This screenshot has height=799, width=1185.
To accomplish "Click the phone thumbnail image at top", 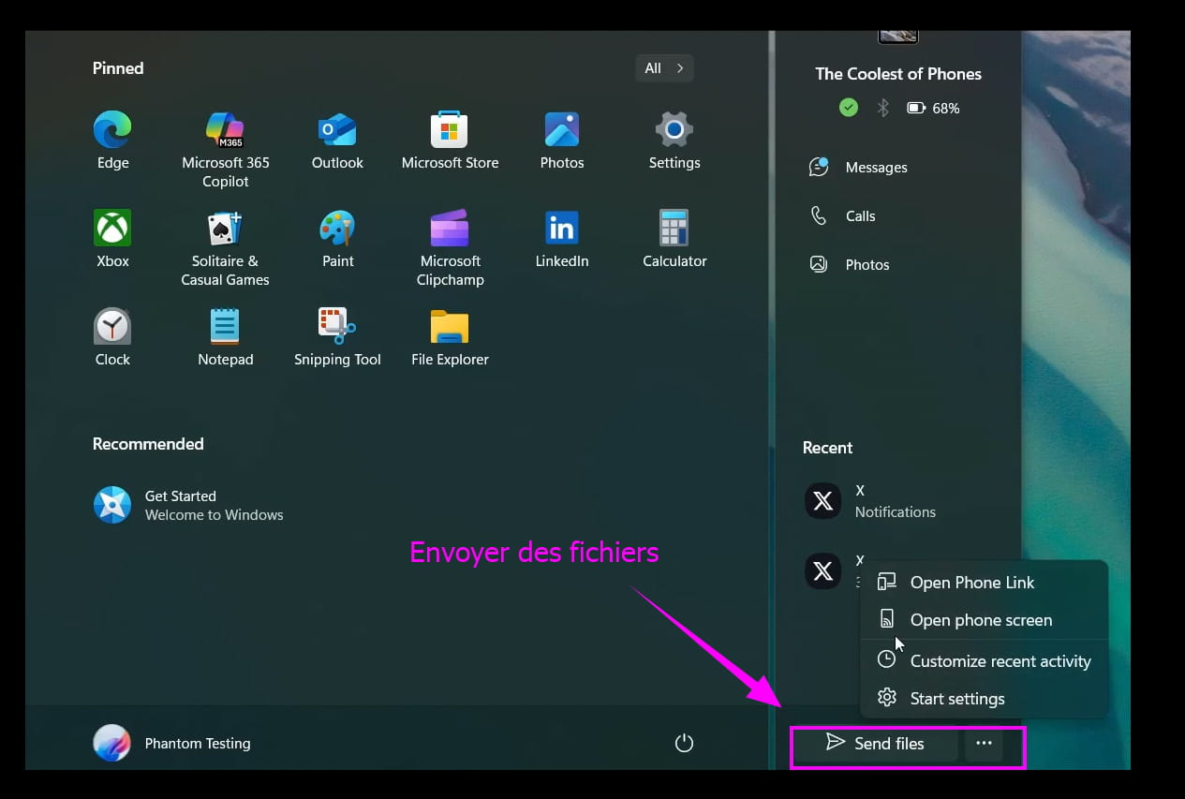I will click(897, 36).
